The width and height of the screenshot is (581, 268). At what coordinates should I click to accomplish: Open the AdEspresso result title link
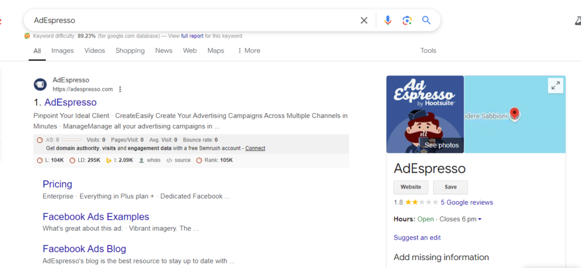[x=70, y=102]
